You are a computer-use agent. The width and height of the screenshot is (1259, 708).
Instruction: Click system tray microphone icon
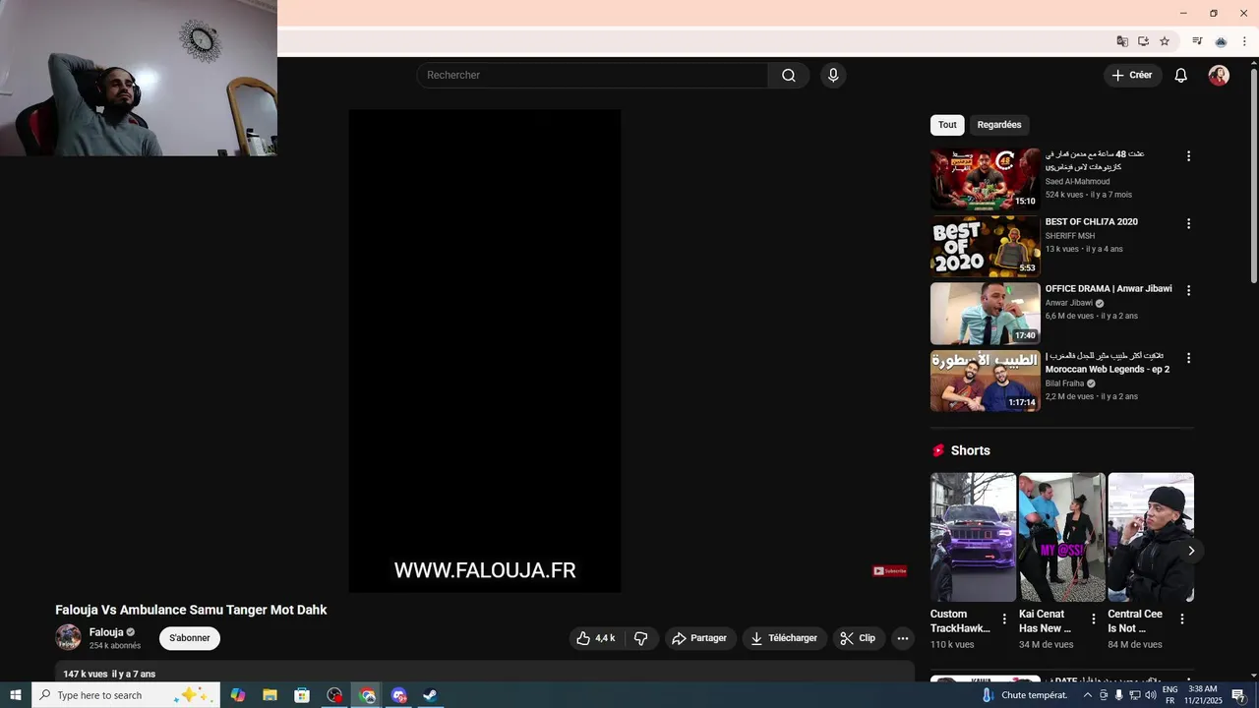1118,695
